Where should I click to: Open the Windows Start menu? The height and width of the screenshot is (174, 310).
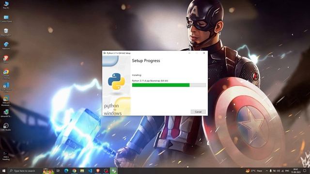[x=3, y=171]
